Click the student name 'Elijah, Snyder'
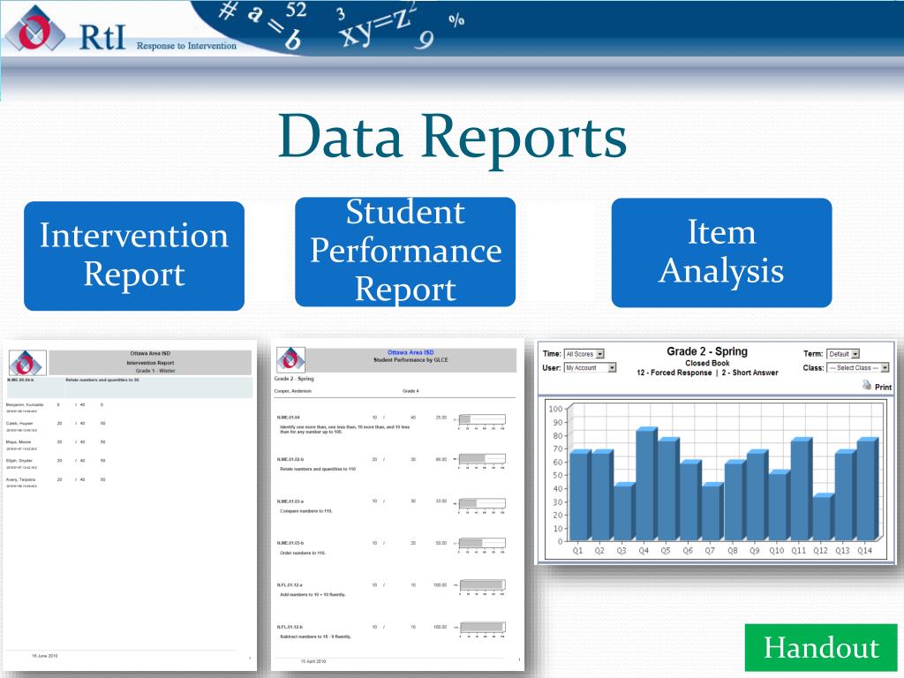Image resolution: width=904 pixels, height=678 pixels. point(19,461)
